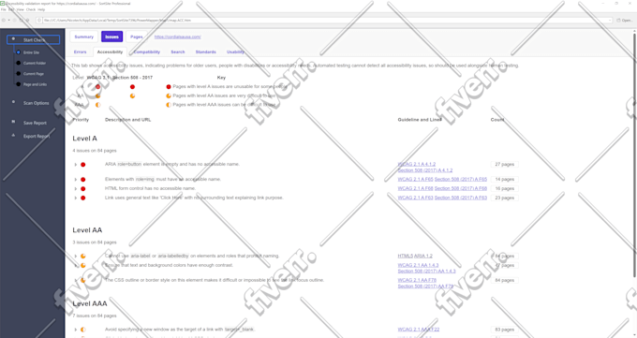Image resolution: width=637 pixels, height=338 pixels.
Task: Open the cordialsausa.com site link
Action: (178, 37)
